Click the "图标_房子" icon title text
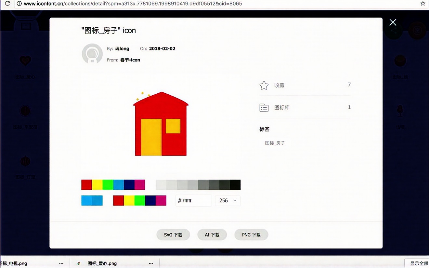 pos(109,31)
